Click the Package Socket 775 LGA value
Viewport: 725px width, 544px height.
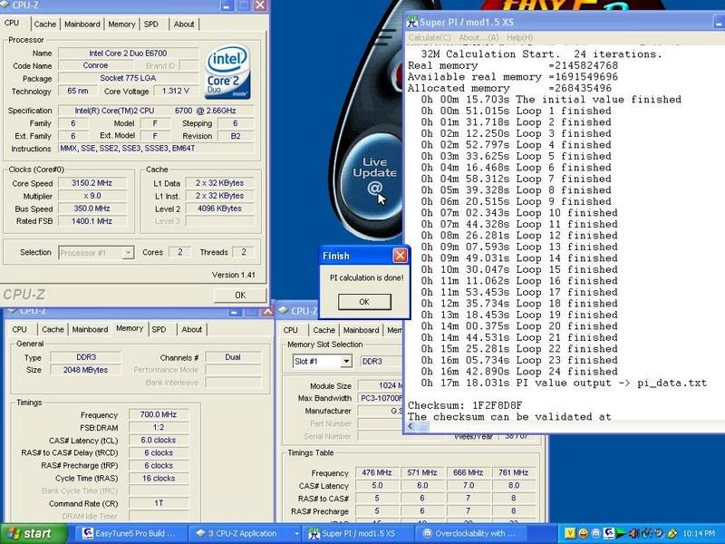click(x=128, y=78)
